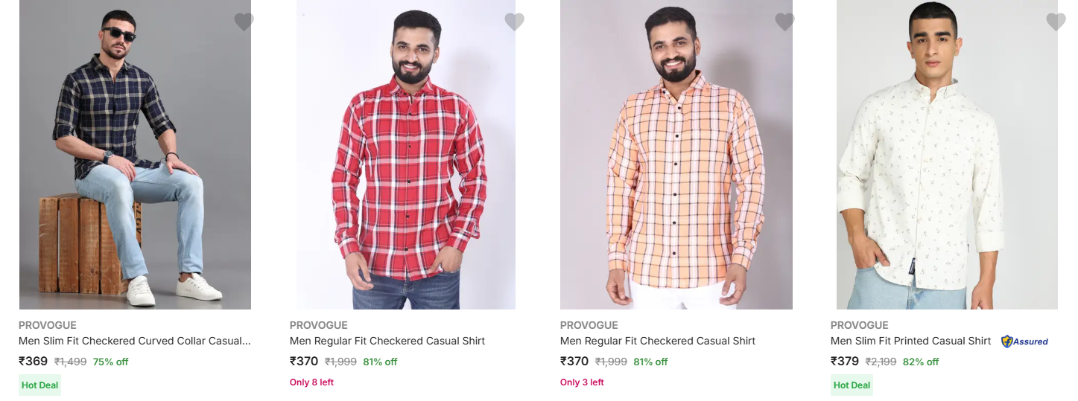
Task: Click PROVOGUE brand above printed shirt title
Action: (860, 325)
